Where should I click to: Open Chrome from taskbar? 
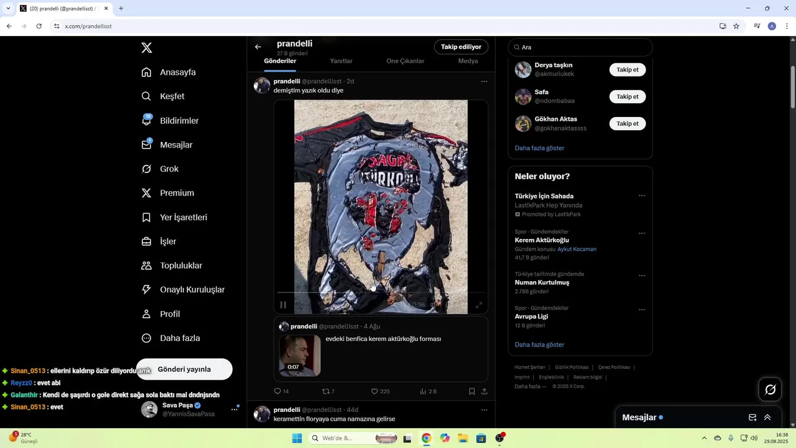point(426,438)
